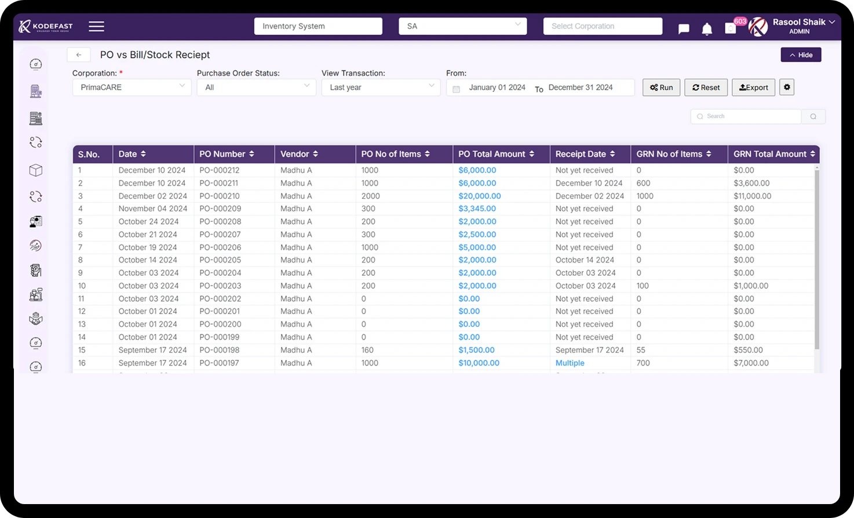The image size is (854, 518).
Task: Open the cube inventory sidebar icon
Action: coord(36,170)
